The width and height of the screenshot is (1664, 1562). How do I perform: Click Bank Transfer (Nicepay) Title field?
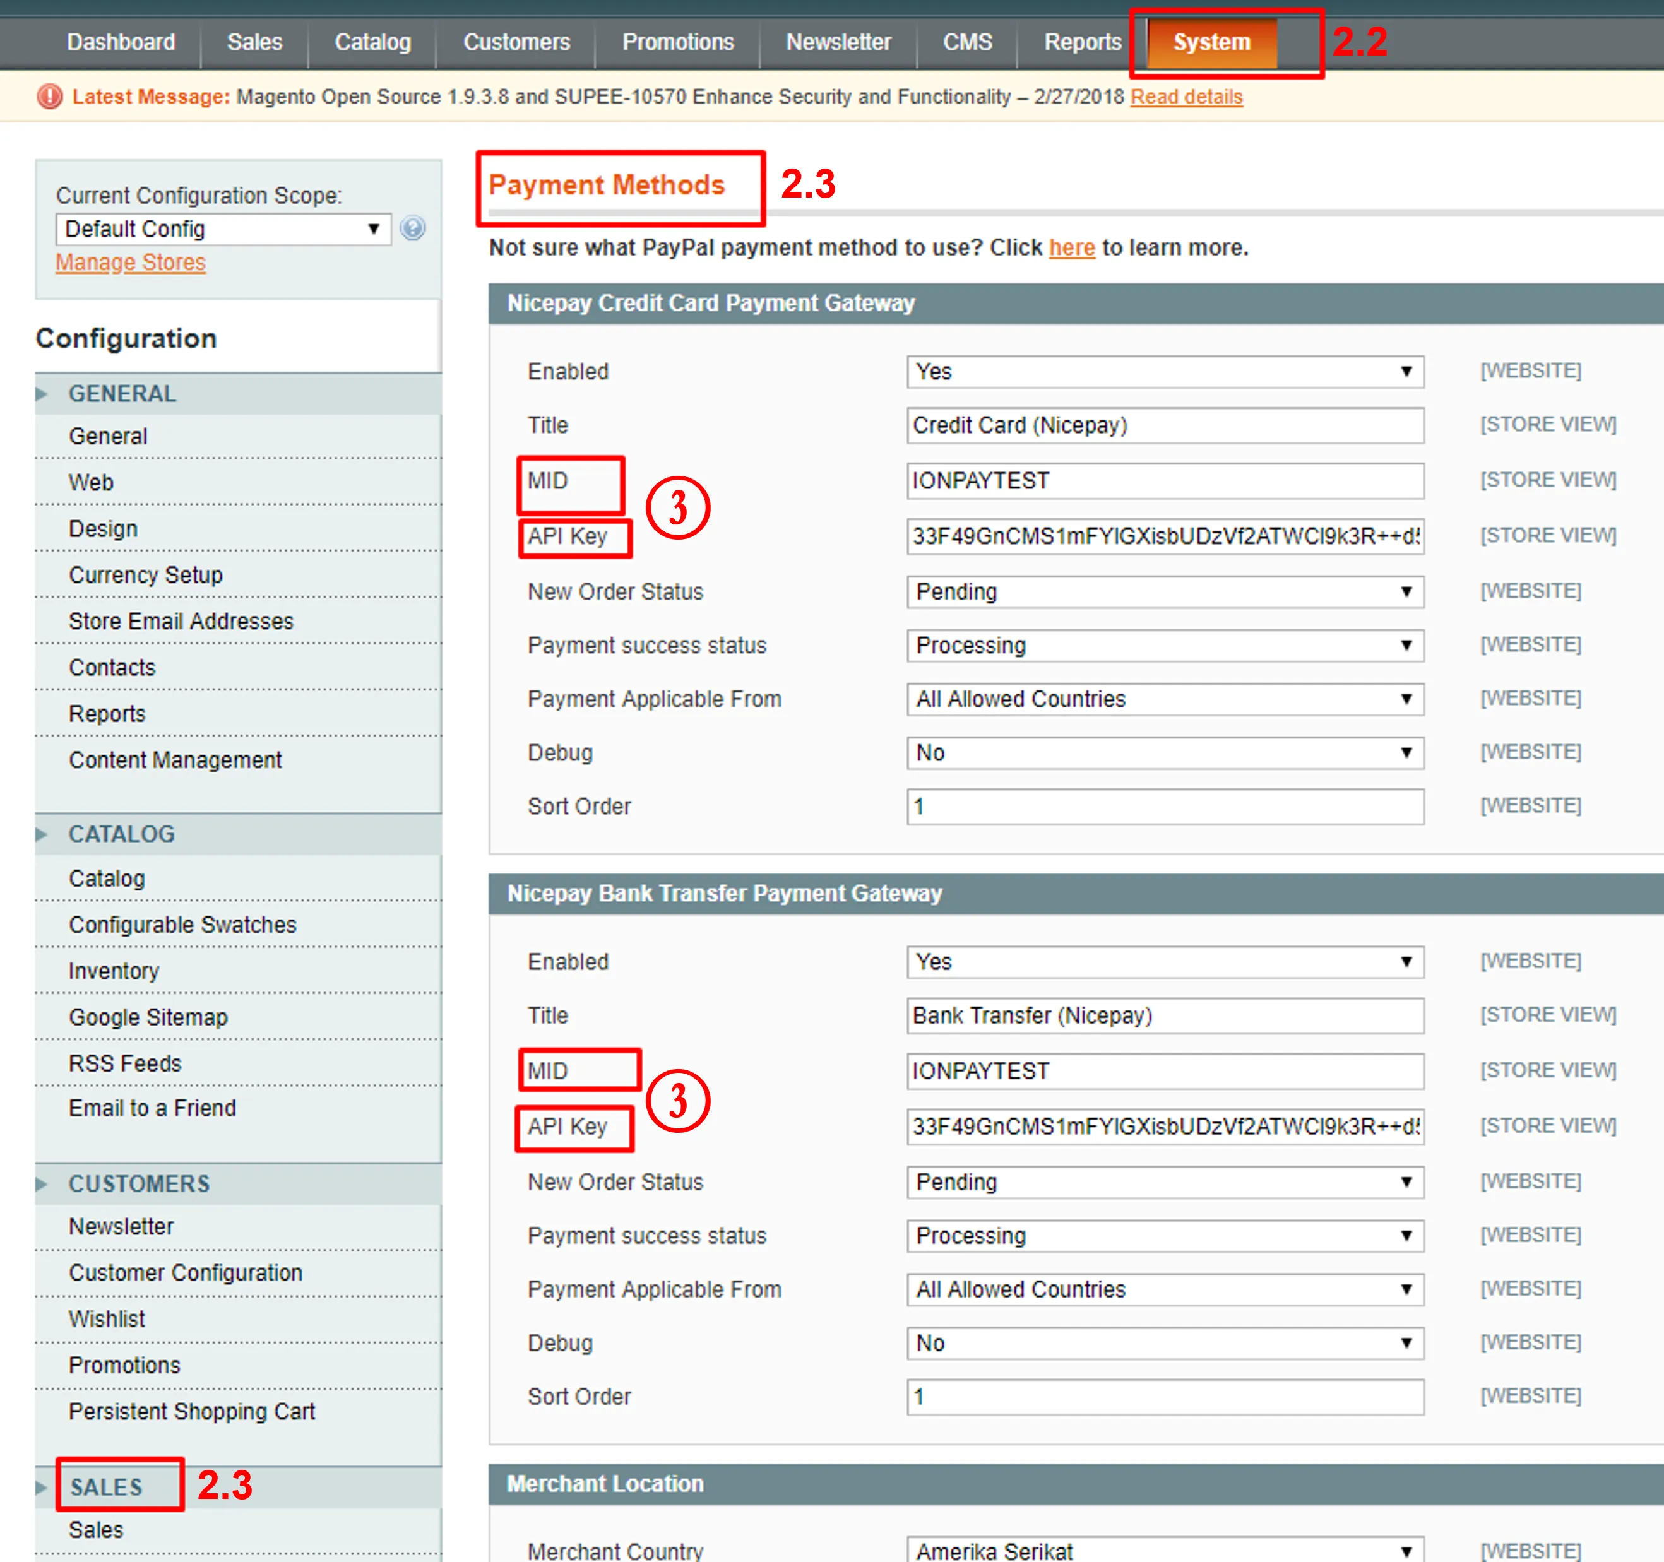point(1165,1015)
